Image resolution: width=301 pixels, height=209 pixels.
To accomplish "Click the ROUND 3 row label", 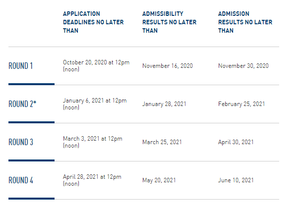I will [x=21, y=142].
